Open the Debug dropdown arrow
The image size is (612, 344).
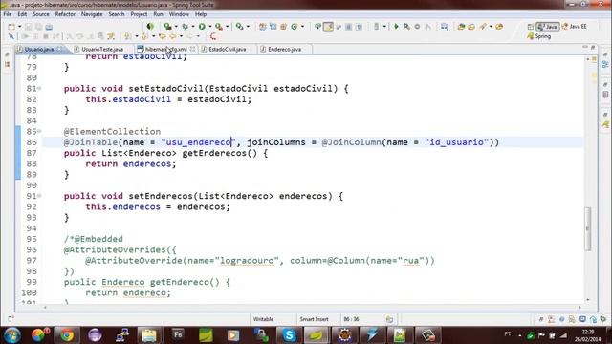point(193,27)
